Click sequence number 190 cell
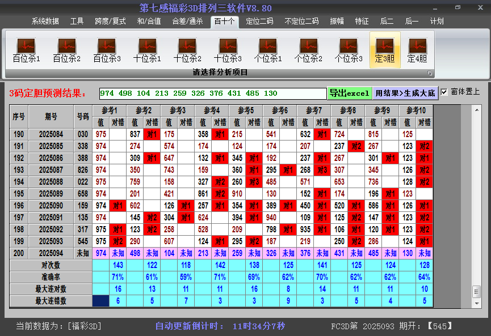The width and height of the screenshot is (491, 336). [19, 134]
